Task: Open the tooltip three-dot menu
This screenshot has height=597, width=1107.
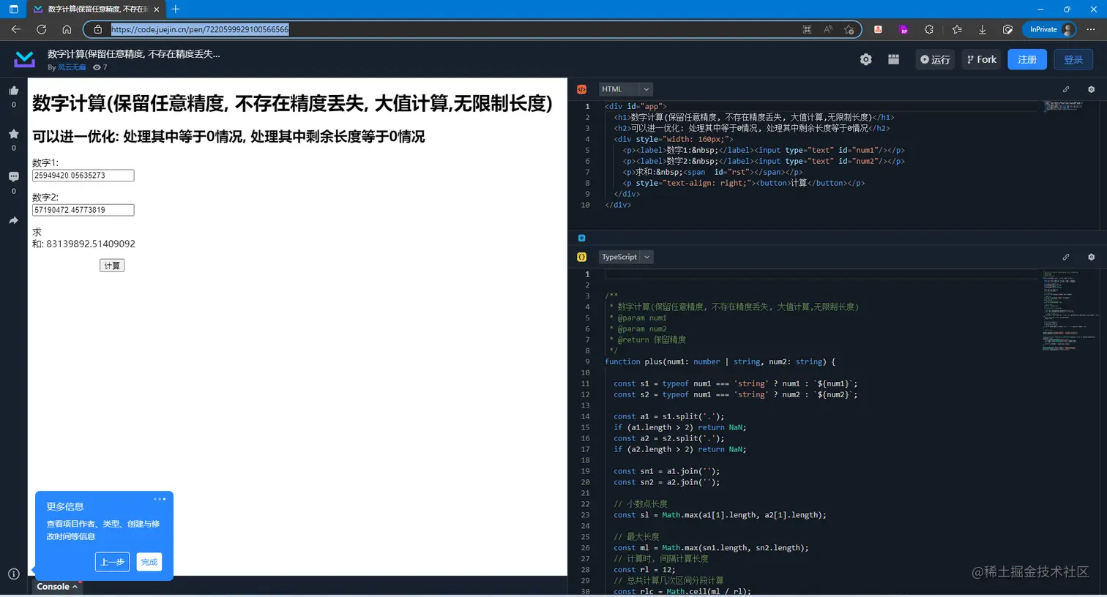Action: coord(160,499)
